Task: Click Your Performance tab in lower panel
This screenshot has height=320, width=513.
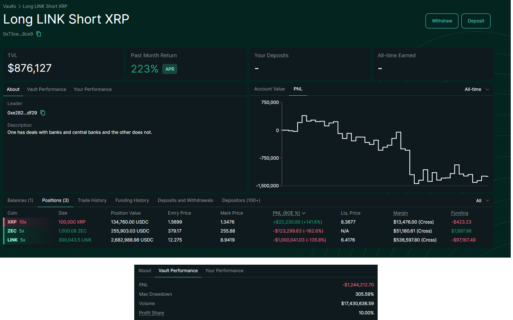Action: [x=224, y=271]
